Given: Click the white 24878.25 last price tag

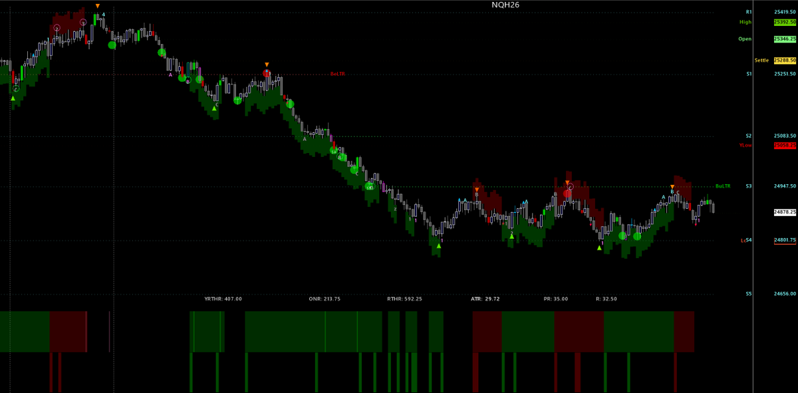Looking at the screenshot, I should pos(785,212).
